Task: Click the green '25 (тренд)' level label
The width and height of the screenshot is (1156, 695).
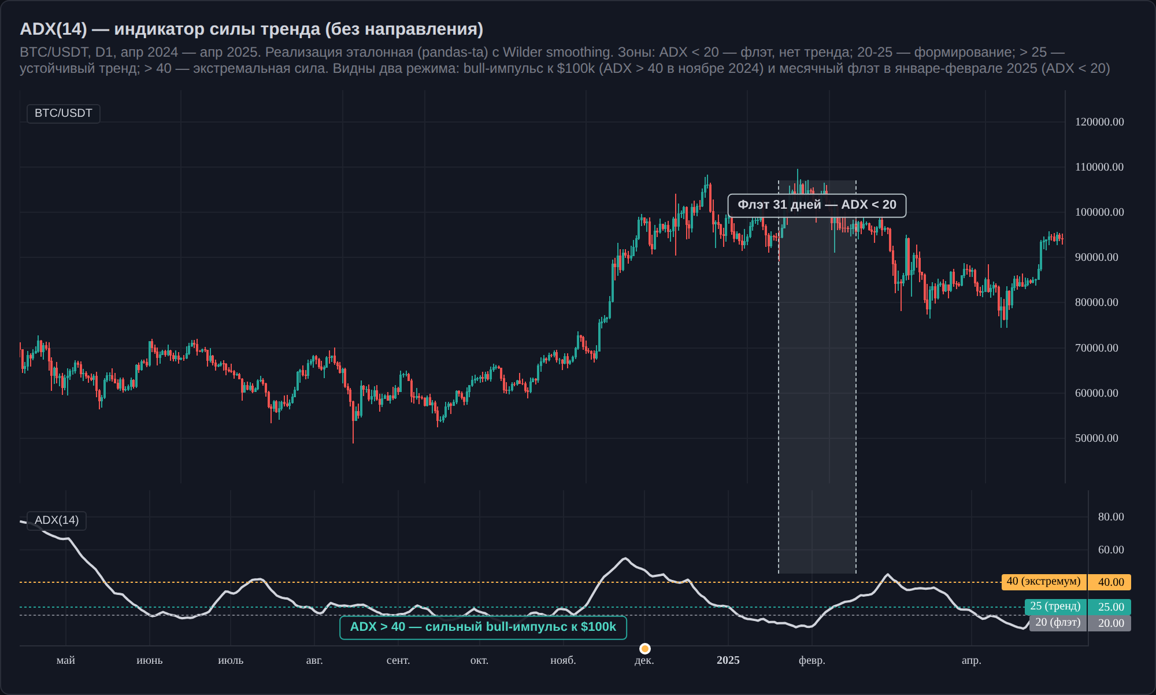Action: [x=1055, y=607]
